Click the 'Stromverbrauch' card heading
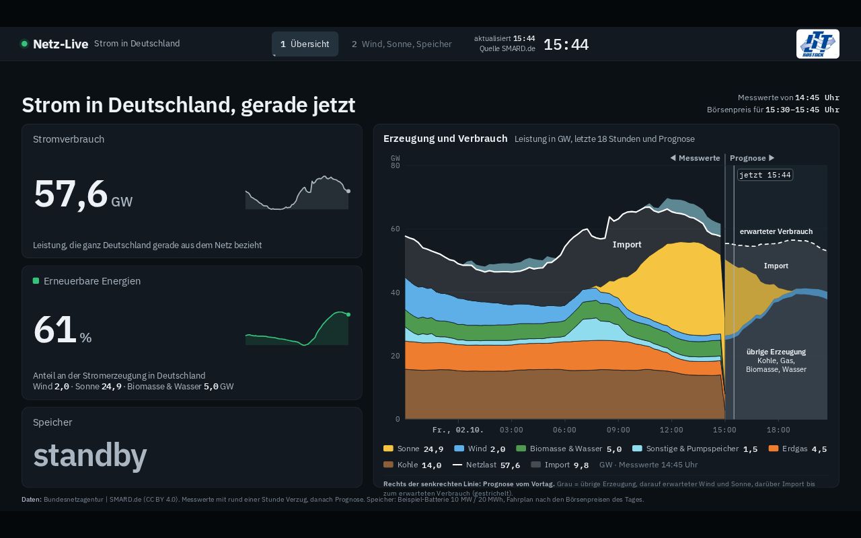 (69, 139)
